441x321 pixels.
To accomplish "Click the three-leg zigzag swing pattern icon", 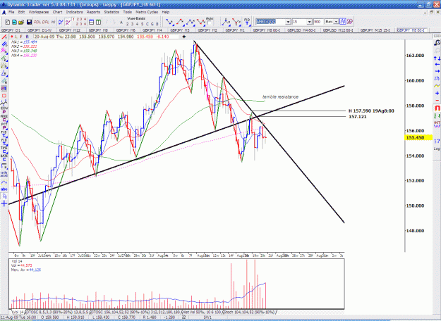I will coord(190,22).
